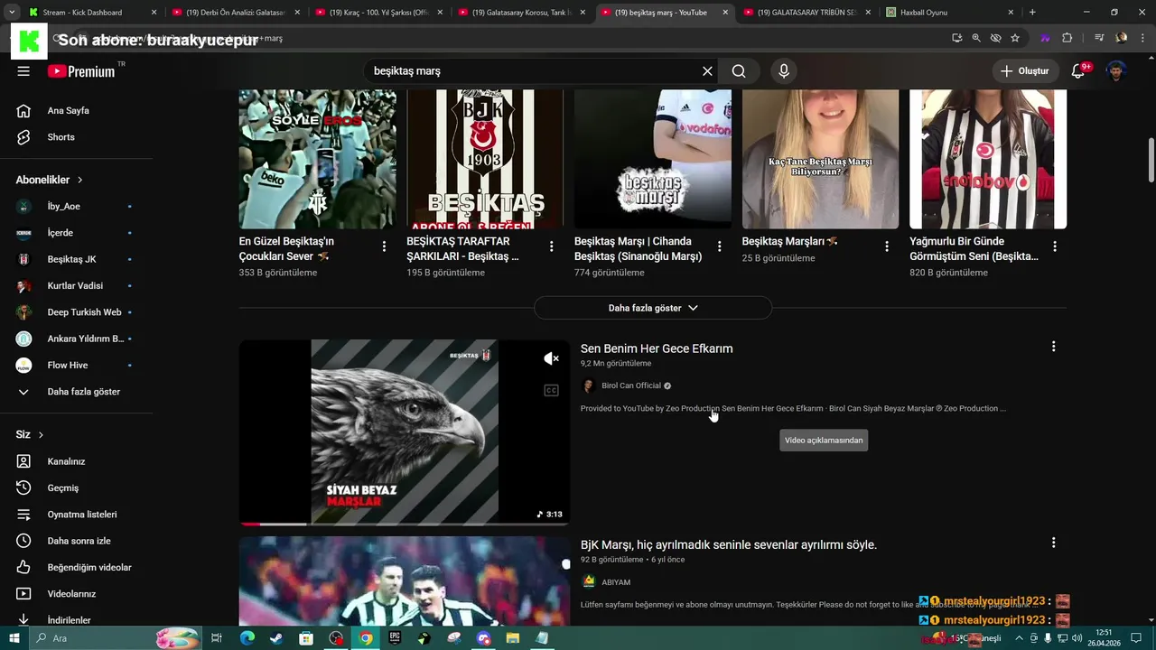
Task: Unmute the Sen Benim Her Gece preview
Action: tap(551, 358)
